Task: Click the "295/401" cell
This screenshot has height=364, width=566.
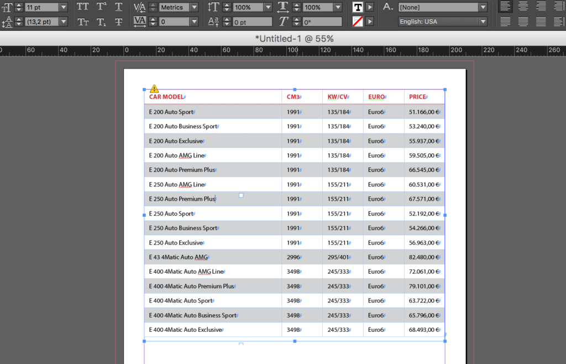Action: click(x=343, y=257)
